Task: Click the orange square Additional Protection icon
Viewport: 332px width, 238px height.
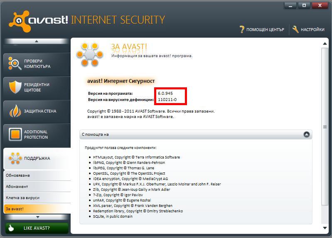Action: click(15, 134)
